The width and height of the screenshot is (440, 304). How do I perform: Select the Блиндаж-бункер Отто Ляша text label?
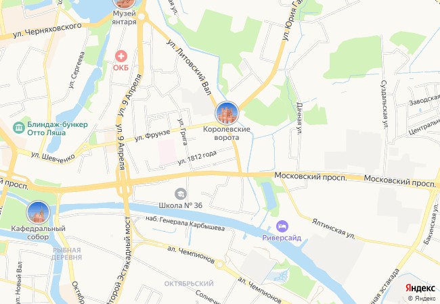pos(58,128)
